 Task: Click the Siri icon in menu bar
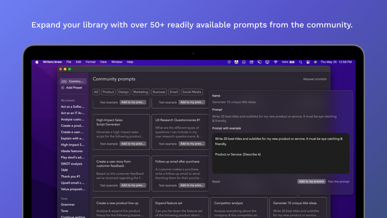pos(315,62)
